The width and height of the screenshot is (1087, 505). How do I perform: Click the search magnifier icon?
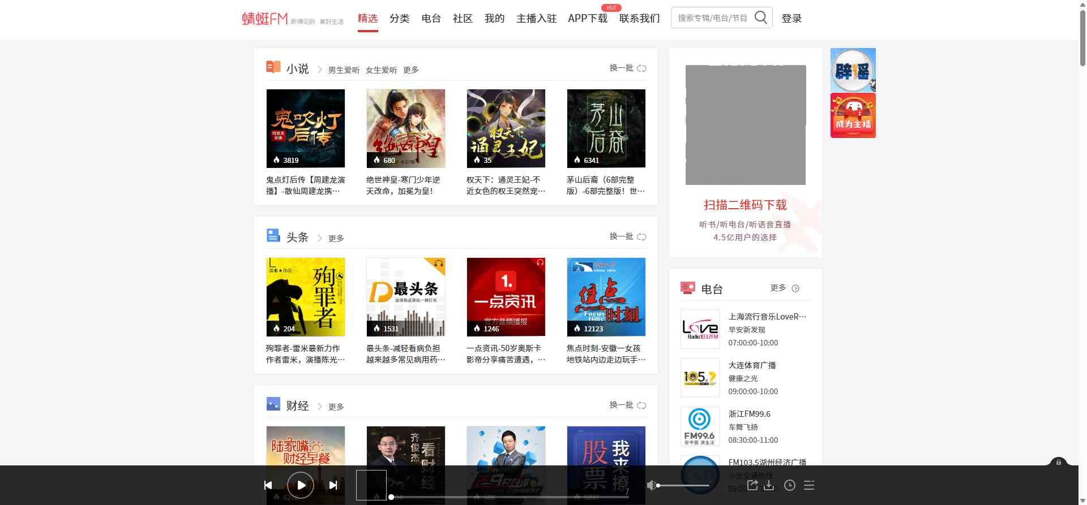click(x=761, y=18)
